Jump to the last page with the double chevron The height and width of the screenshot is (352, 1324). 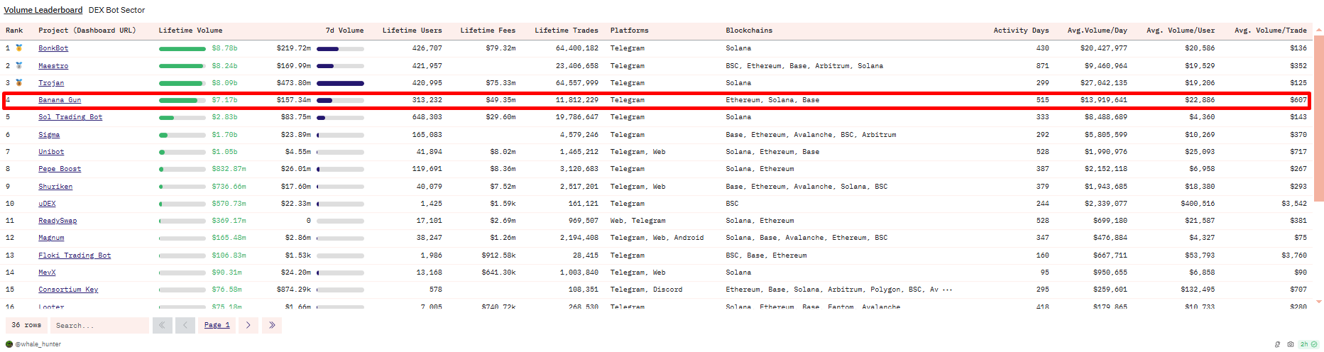click(x=272, y=325)
